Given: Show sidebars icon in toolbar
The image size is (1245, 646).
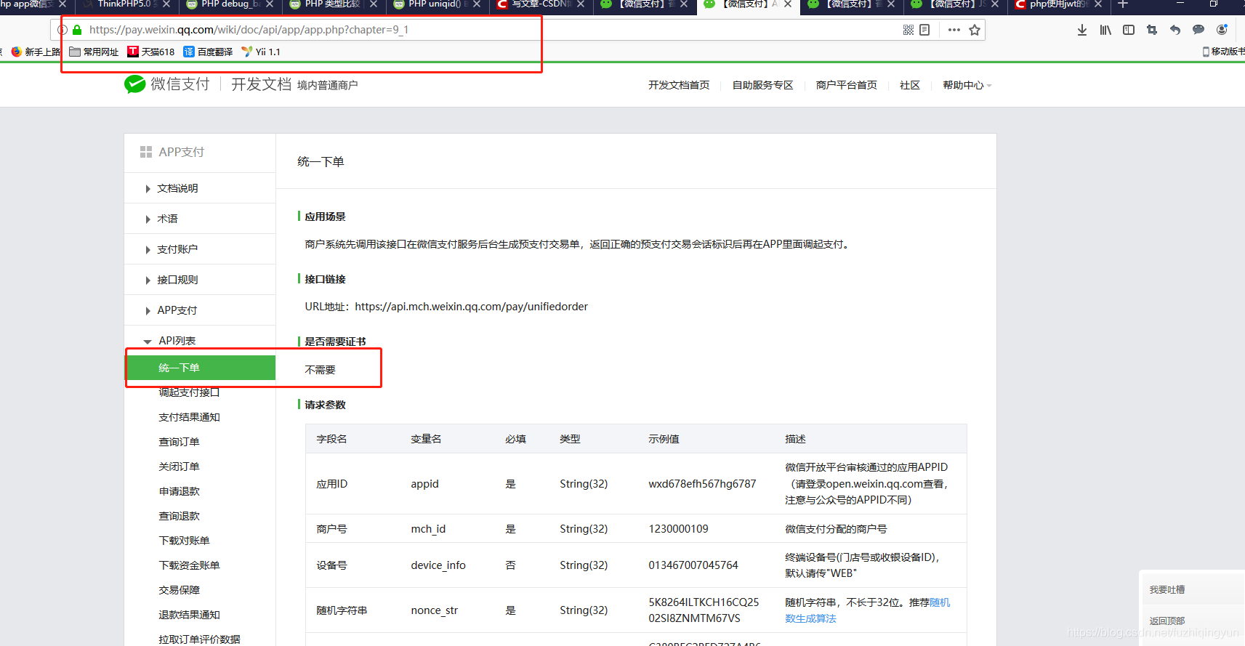Looking at the screenshot, I should 1129,30.
